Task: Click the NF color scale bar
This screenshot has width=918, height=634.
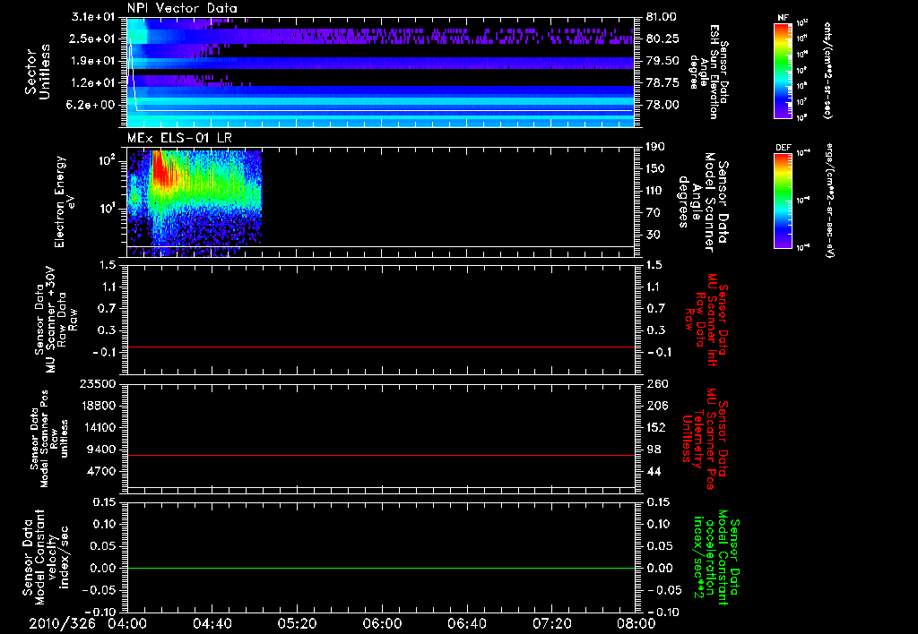Action: pos(783,71)
